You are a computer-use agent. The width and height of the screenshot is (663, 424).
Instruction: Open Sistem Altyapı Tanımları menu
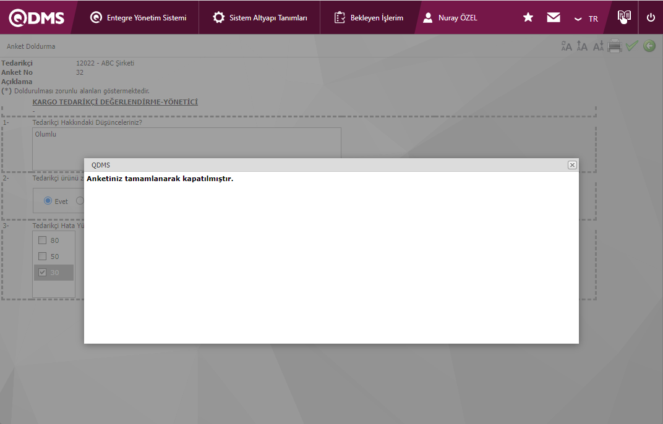coord(260,18)
